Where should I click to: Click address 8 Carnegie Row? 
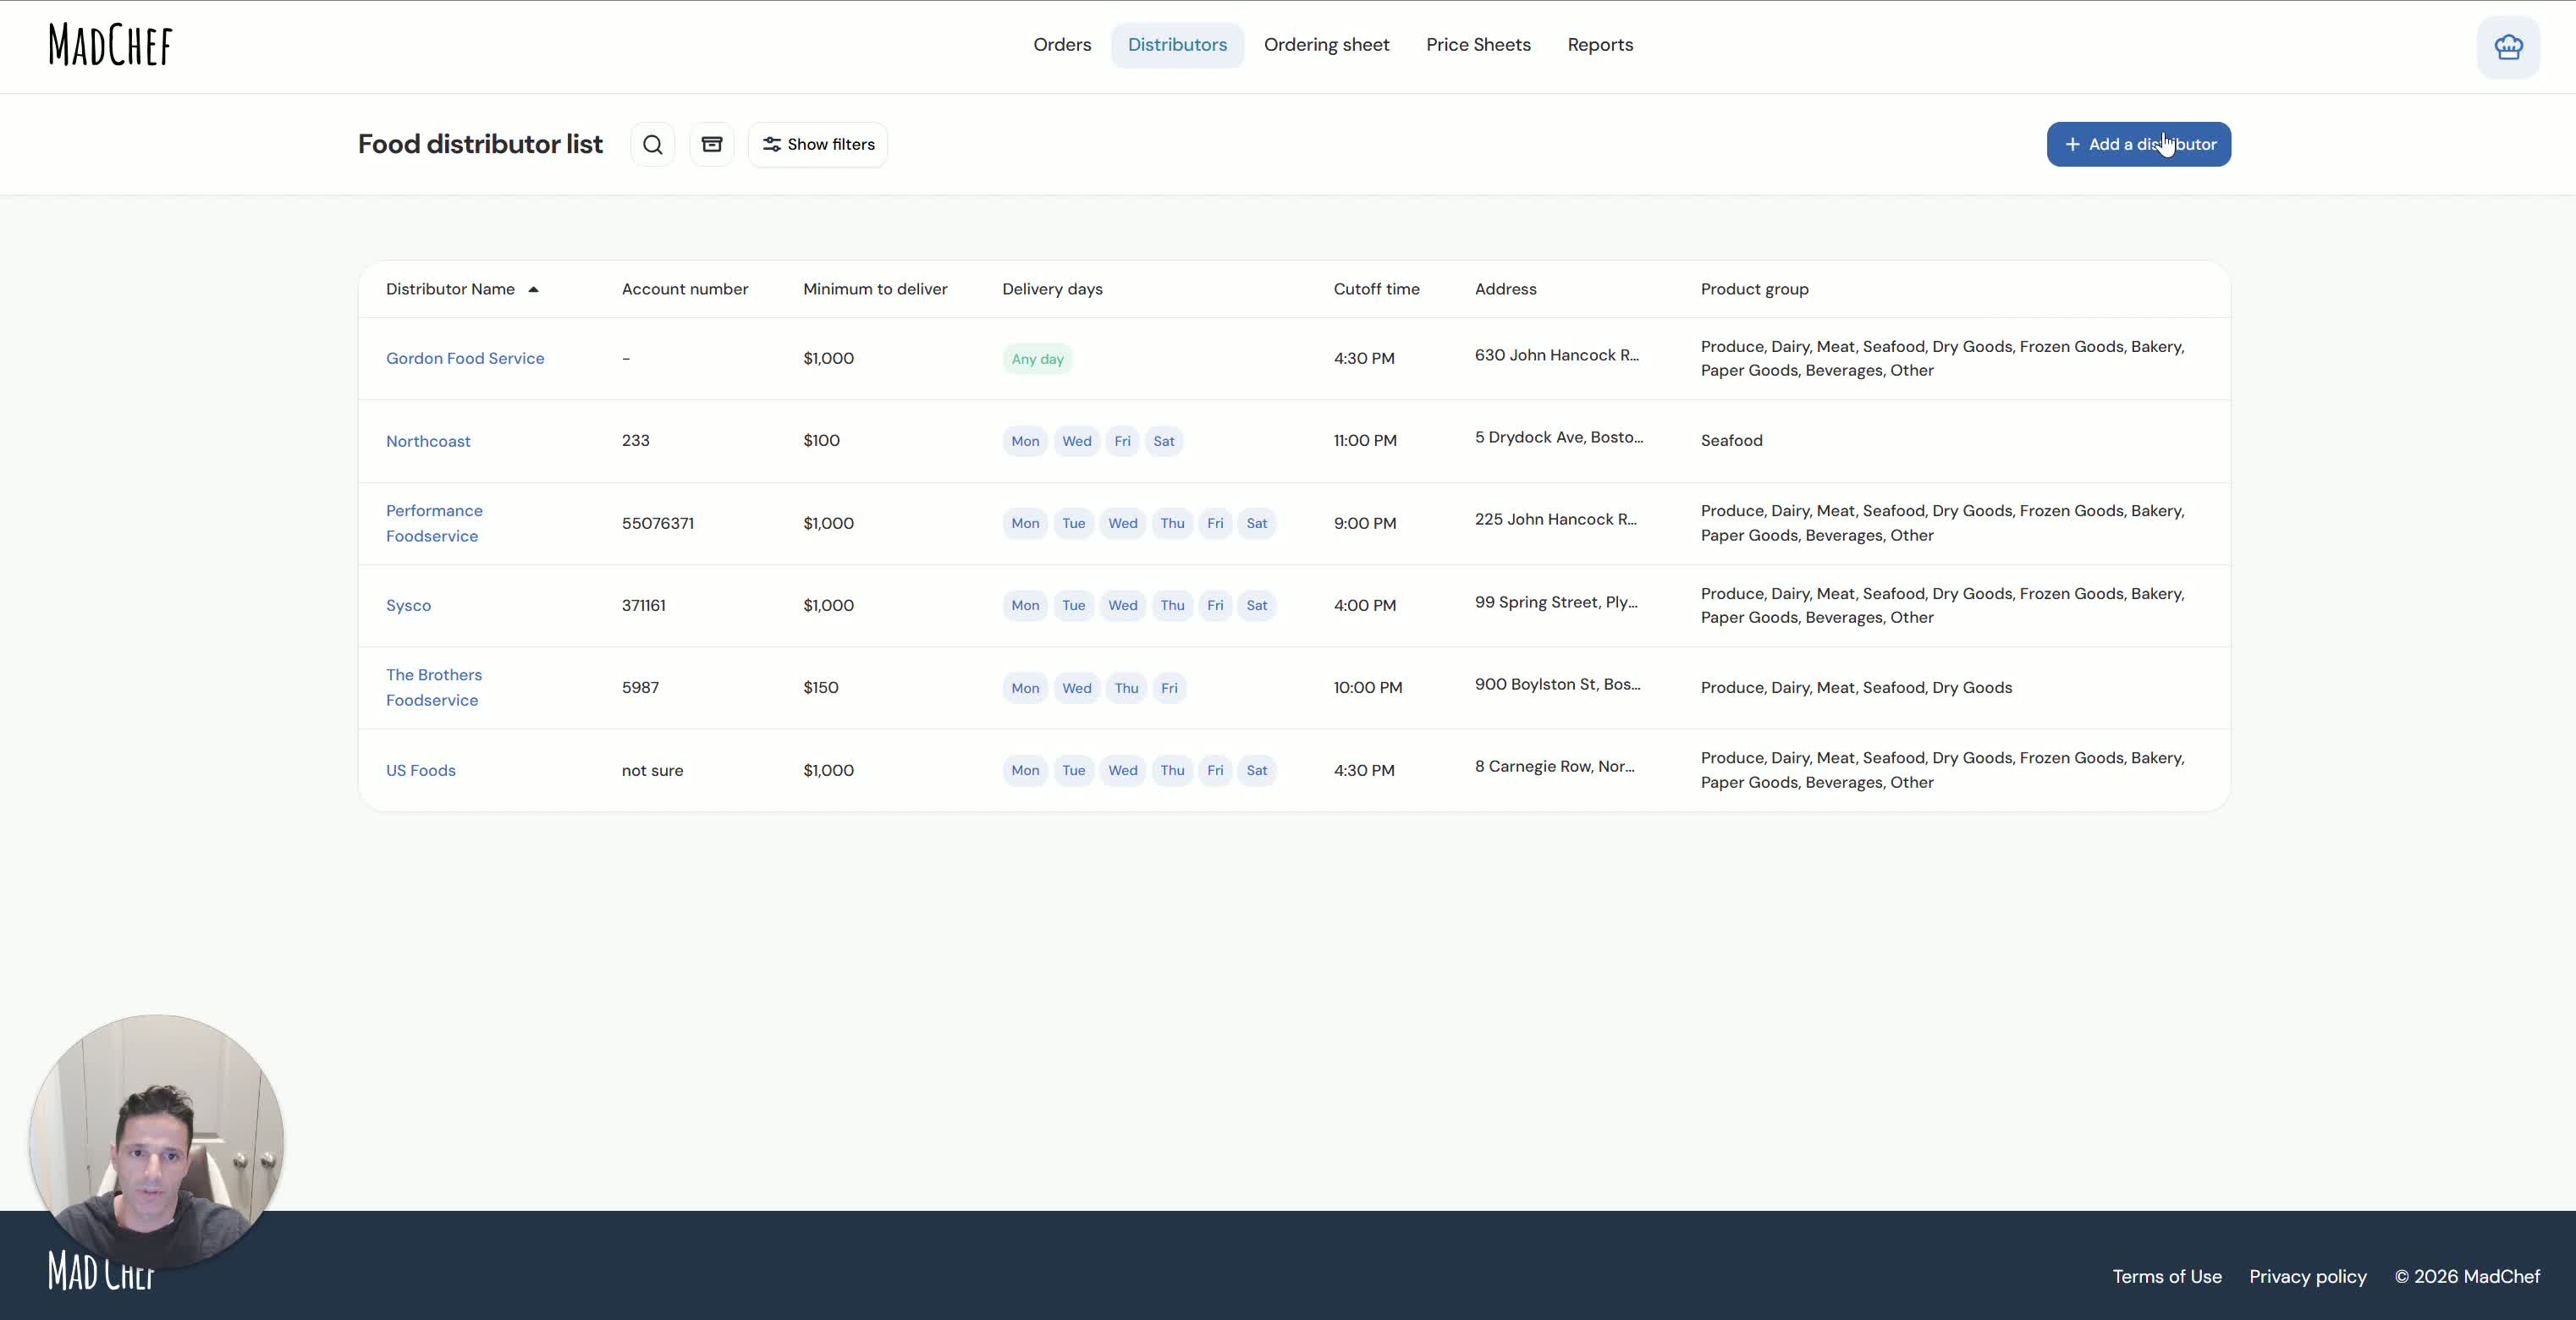[1554, 767]
